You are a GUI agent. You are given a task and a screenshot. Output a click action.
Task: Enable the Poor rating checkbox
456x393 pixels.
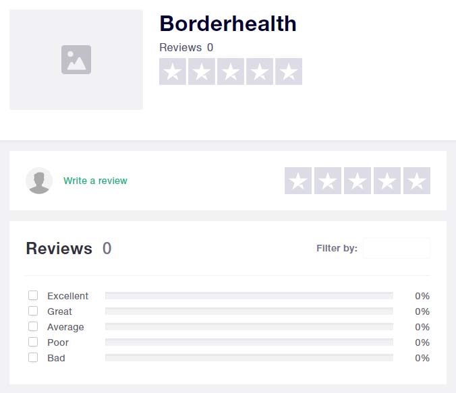[x=33, y=342]
